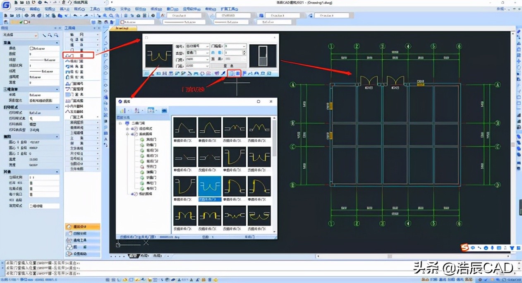The width and height of the screenshot is (522, 283).
Task: Open the 门宽 door width dropdown
Action: (x=208, y=59)
